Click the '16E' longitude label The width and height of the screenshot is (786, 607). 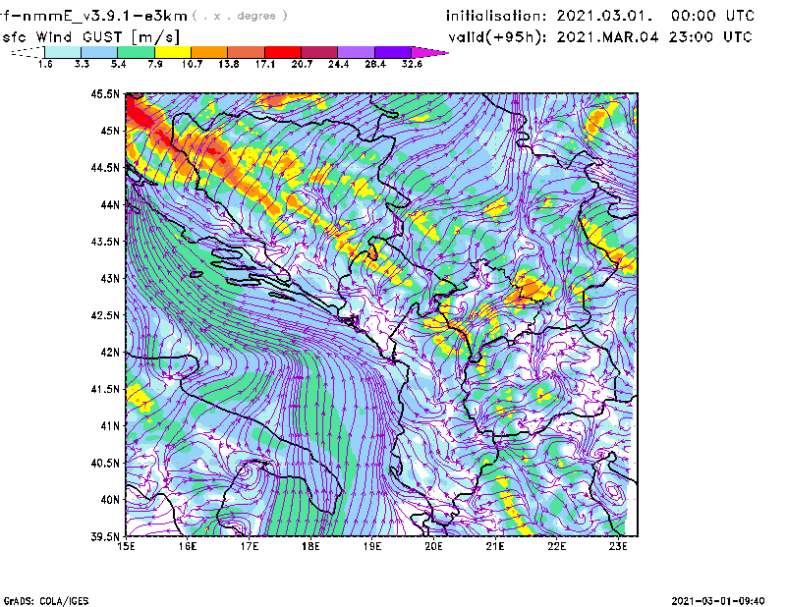pos(188,546)
